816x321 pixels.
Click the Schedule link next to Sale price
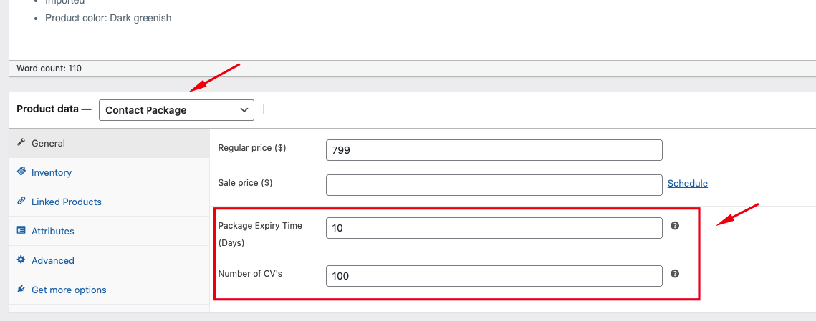click(687, 183)
